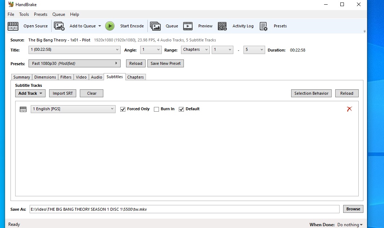Switch to the Dimensions tab
The image size is (384, 228).
(45, 77)
